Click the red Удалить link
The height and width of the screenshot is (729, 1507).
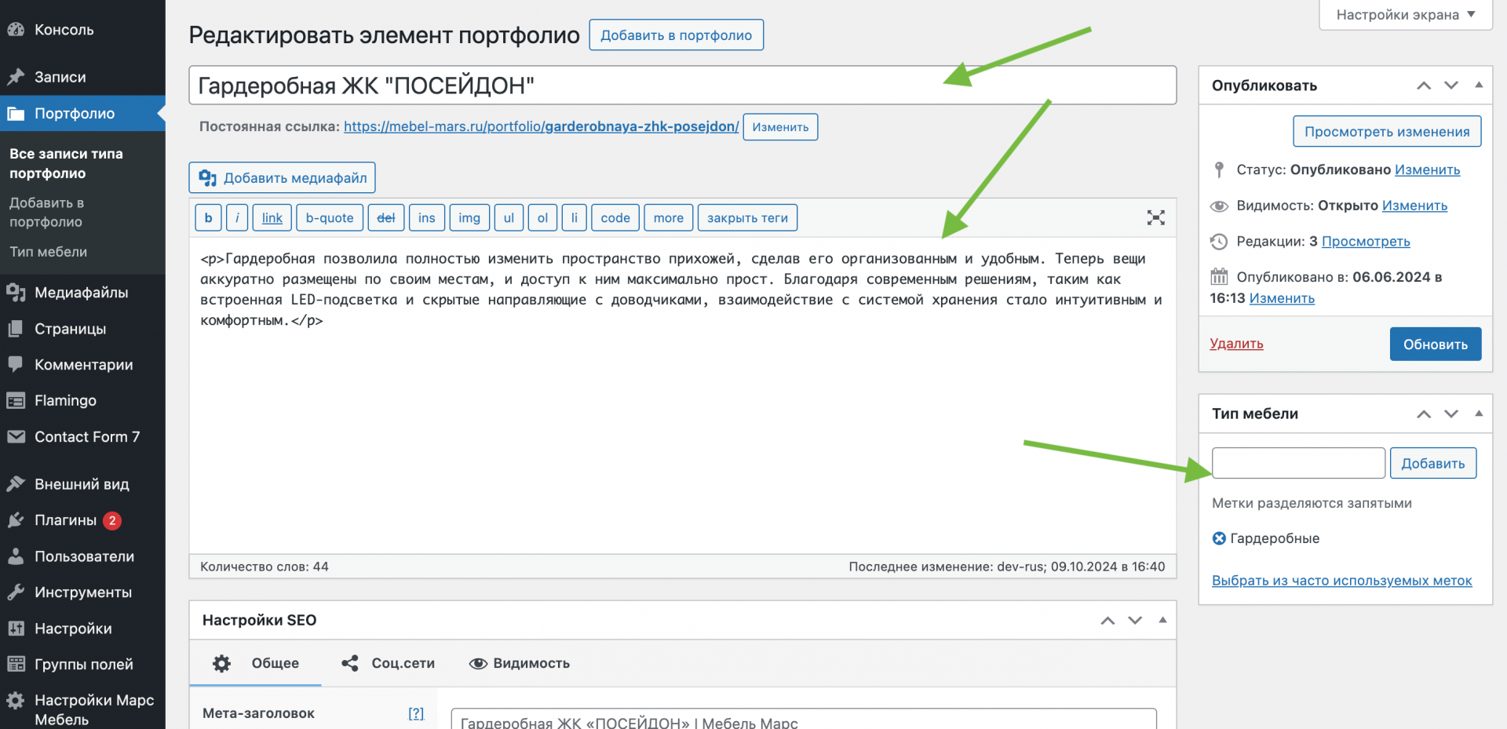click(x=1236, y=344)
